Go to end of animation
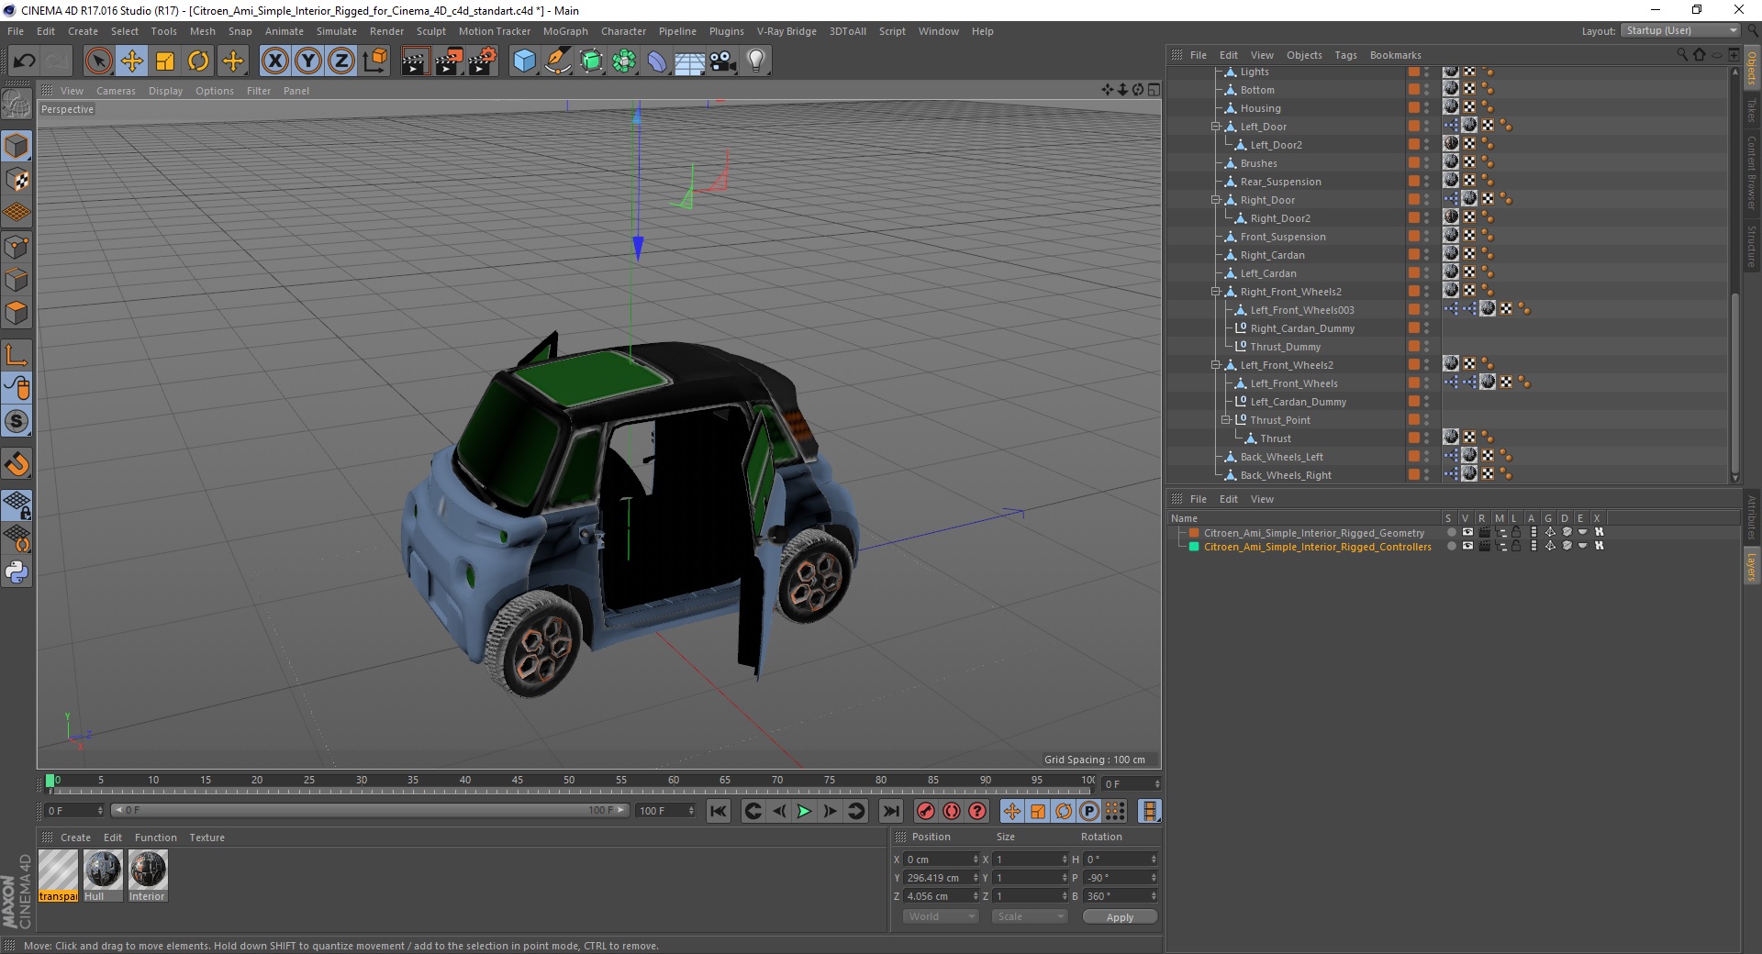This screenshot has height=954, width=1762. click(890, 811)
